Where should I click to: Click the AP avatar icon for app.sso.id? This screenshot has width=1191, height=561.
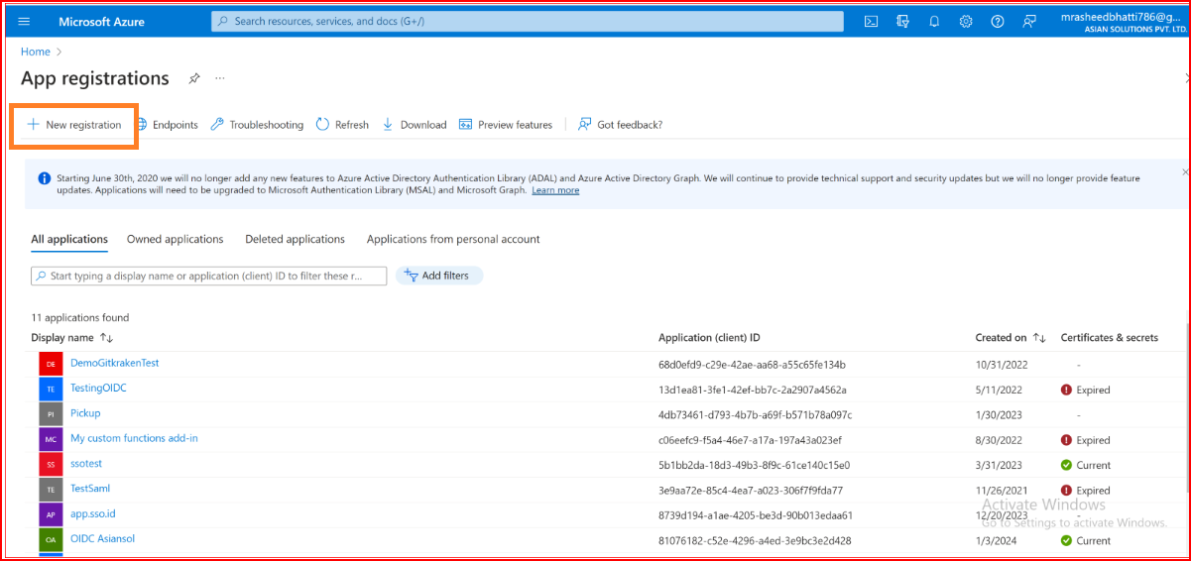[x=51, y=514]
